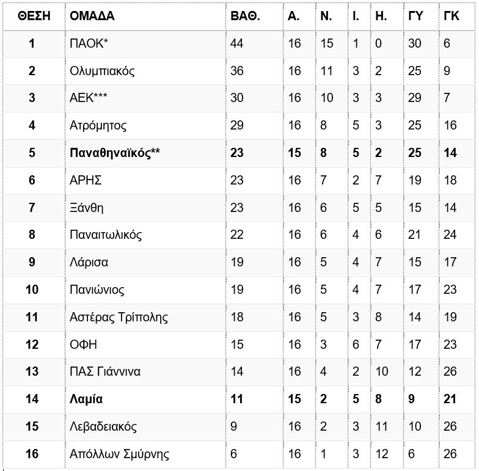Image resolution: width=479 pixels, height=471 pixels.
Task: Click the ΓΚ goals-against column header
Action: point(451,16)
